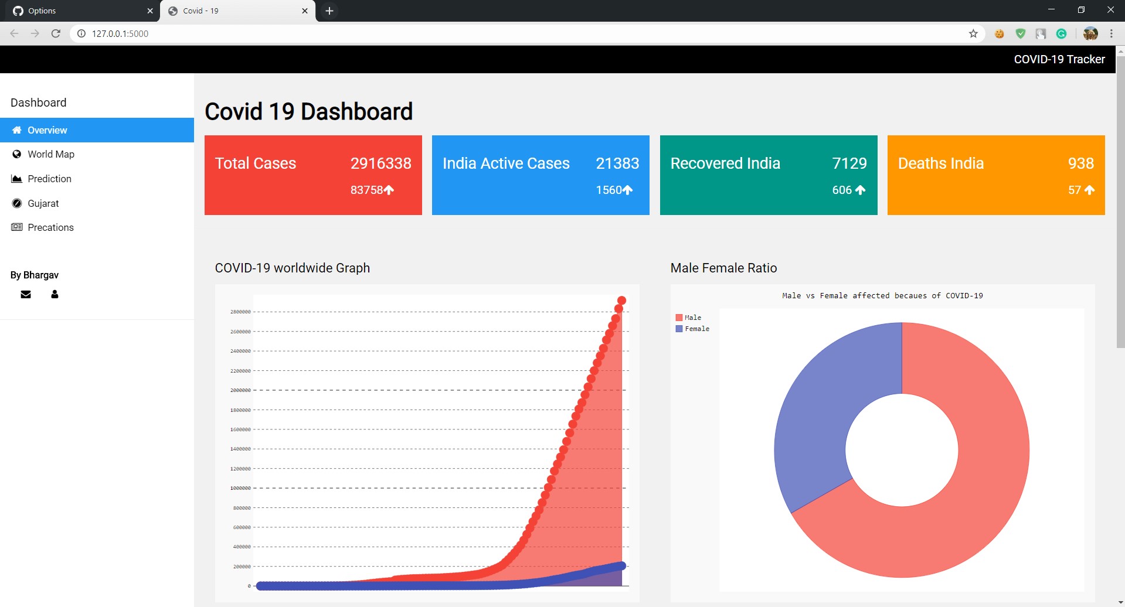Open the World Map menu item
This screenshot has height=607, width=1125.
pyautogui.click(x=97, y=154)
